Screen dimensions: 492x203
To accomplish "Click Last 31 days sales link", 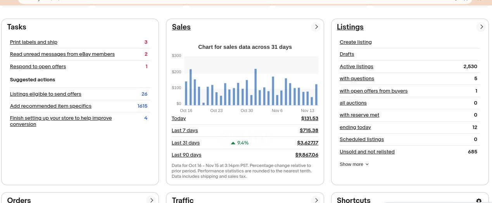I will click(186, 143).
